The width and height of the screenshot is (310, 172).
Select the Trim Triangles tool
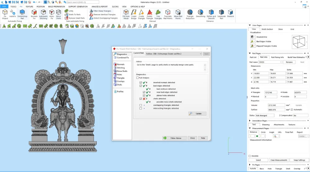(158, 15)
